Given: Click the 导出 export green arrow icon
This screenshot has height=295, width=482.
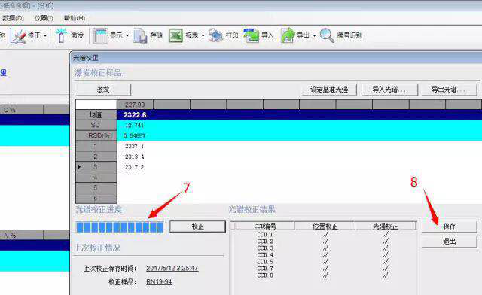Looking at the screenshot, I should click(288, 35).
